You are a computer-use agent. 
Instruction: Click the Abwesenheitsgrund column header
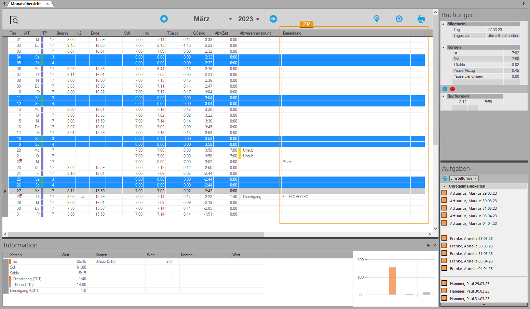pyautogui.click(x=256, y=33)
